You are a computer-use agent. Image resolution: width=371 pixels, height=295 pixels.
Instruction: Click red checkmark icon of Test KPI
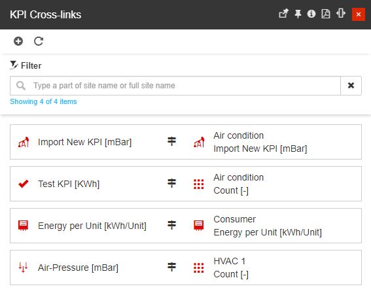click(24, 184)
